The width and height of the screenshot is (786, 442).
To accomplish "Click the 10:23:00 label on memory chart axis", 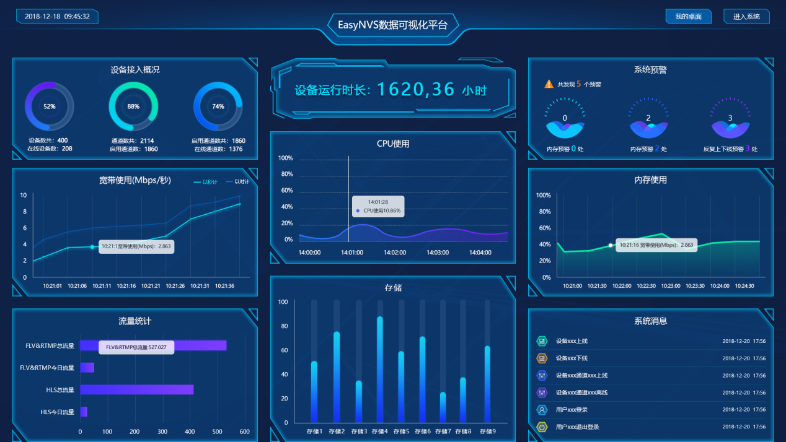I will (x=671, y=286).
